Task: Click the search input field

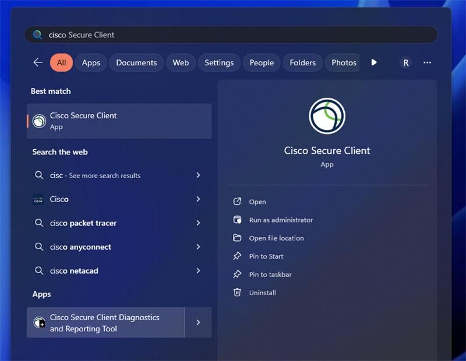Action: tap(233, 35)
